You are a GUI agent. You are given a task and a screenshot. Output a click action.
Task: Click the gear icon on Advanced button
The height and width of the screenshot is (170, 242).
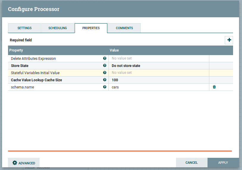pos(15,163)
